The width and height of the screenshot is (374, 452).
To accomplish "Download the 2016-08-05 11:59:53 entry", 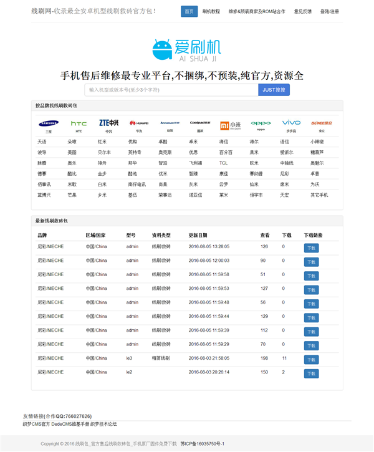I will coord(311,290).
